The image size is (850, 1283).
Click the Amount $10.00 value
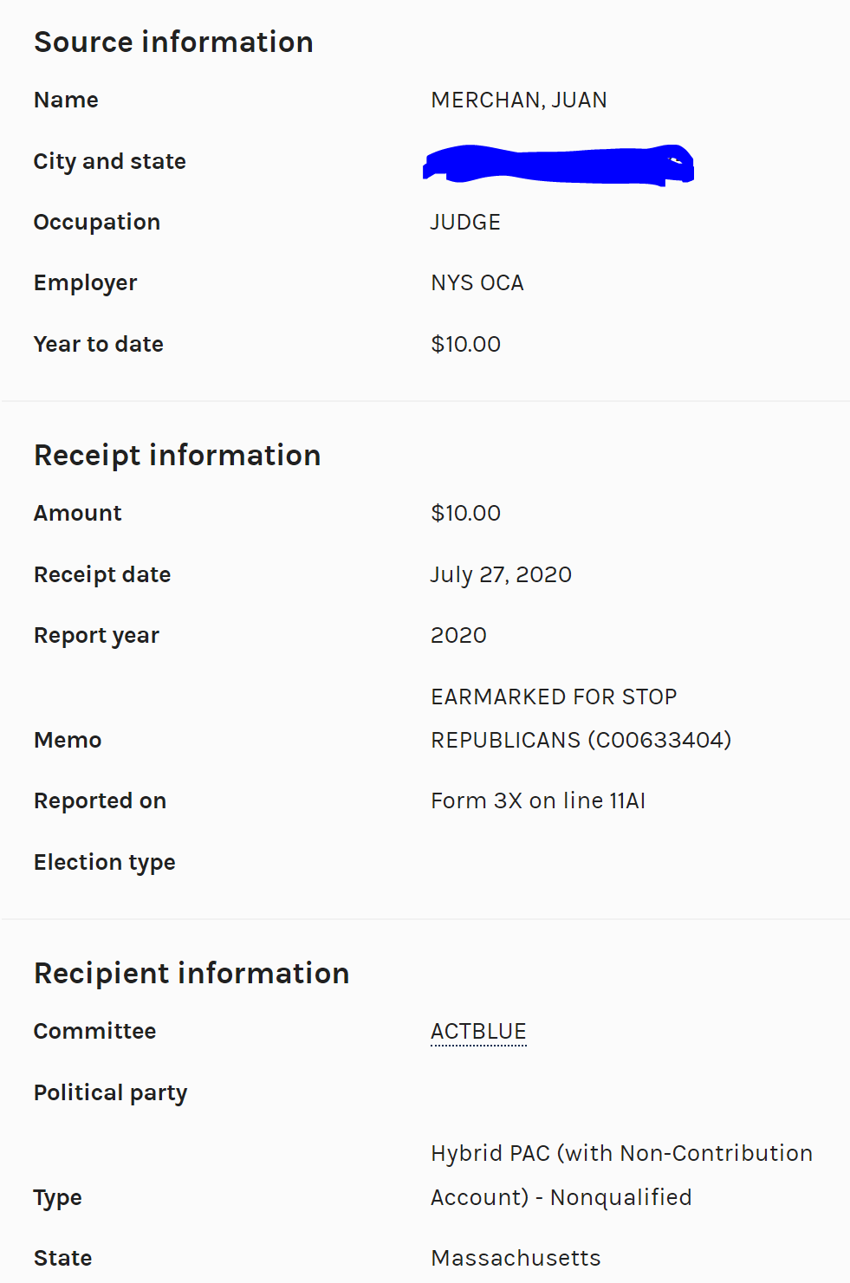465,514
